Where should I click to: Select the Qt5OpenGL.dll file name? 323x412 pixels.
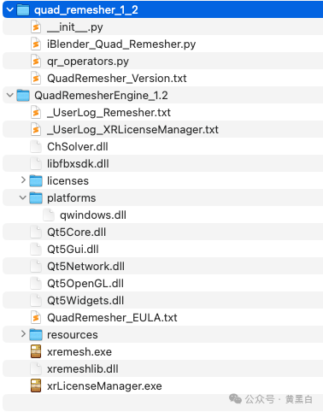point(85,284)
